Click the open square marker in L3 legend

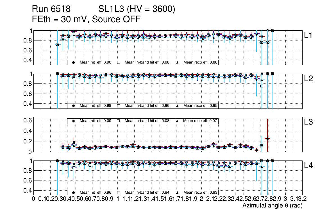coord(119,121)
